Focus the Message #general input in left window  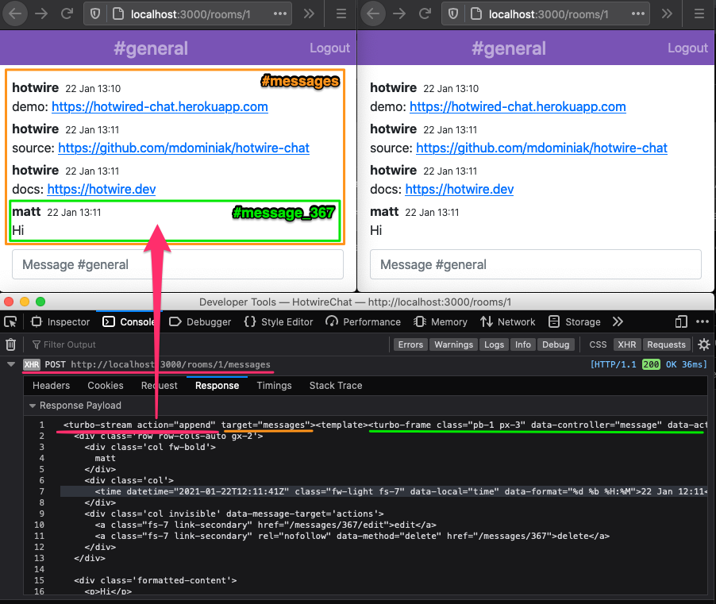tap(178, 264)
